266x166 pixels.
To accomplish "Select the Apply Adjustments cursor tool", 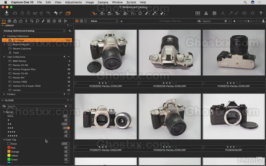I will coord(162,13).
